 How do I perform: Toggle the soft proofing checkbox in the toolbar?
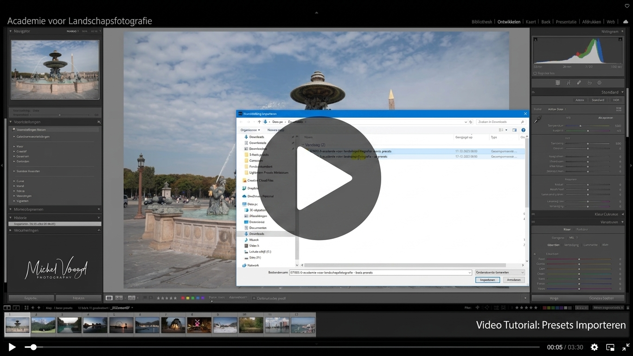click(254, 298)
